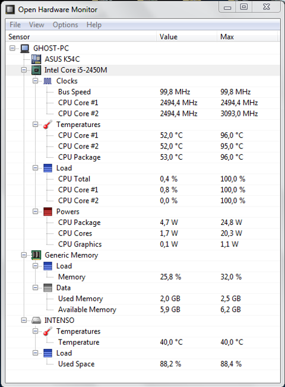Collapse the INTENSO drive node
285x387 pixels.
coord(24,321)
